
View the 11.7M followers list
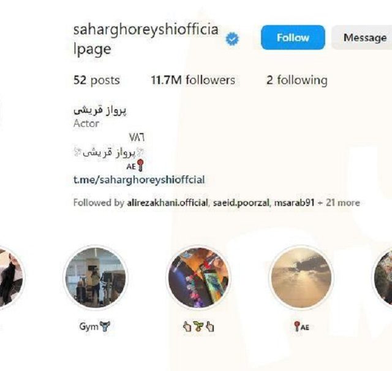(193, 80)
